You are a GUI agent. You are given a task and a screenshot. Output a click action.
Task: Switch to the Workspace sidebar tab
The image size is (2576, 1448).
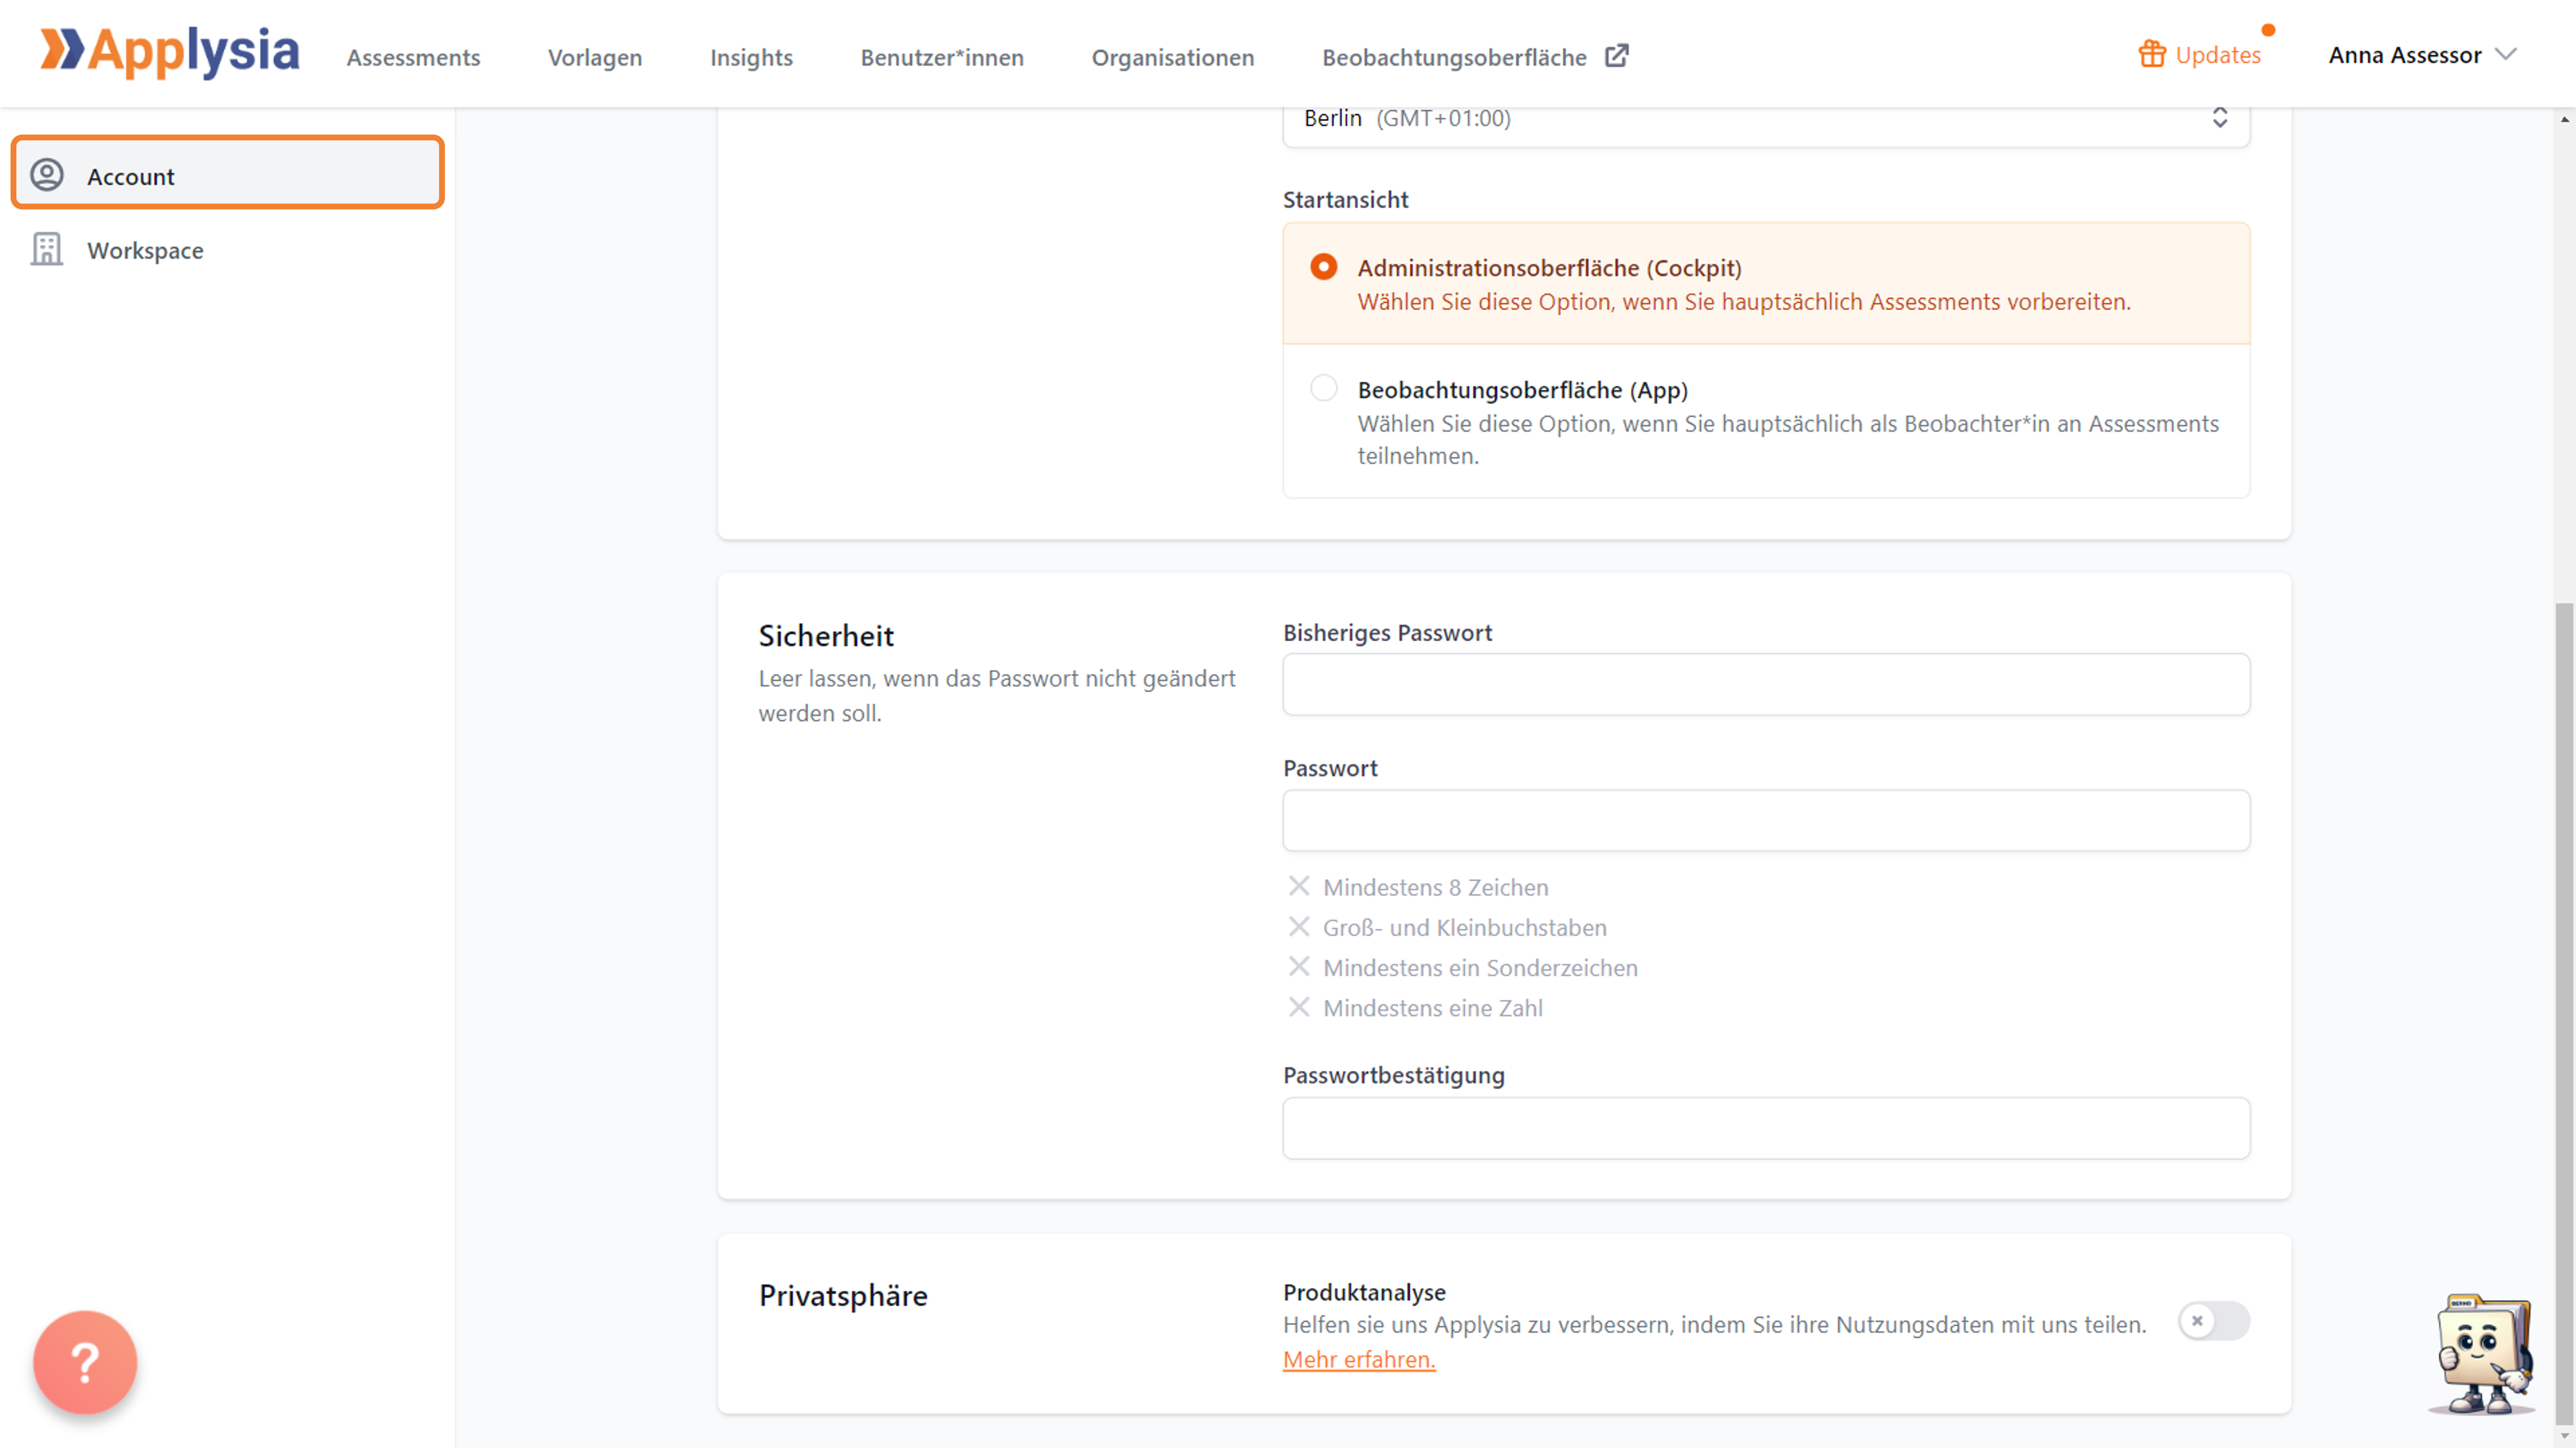pyautogui.click(x=228, y=249)
